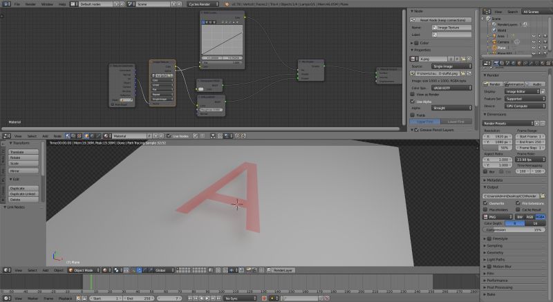Open the Color Space sRGB dropdown
The width and height of the screenshot is (553, 302).
tap(451, 88)
